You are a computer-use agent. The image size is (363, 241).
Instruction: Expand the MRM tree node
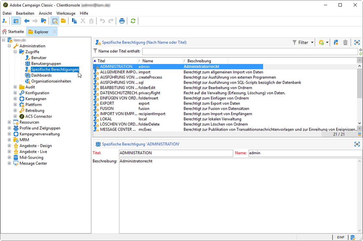9,140
